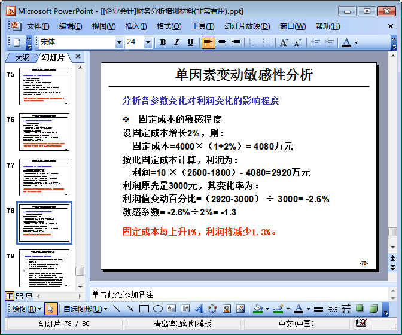402x335 pixels.
Task: Center align the text
Action: 222,42
